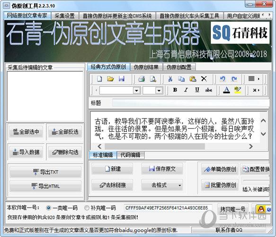Click the Copy icon in the toolbar
The image size is (276, 237).
coord(181,79)
